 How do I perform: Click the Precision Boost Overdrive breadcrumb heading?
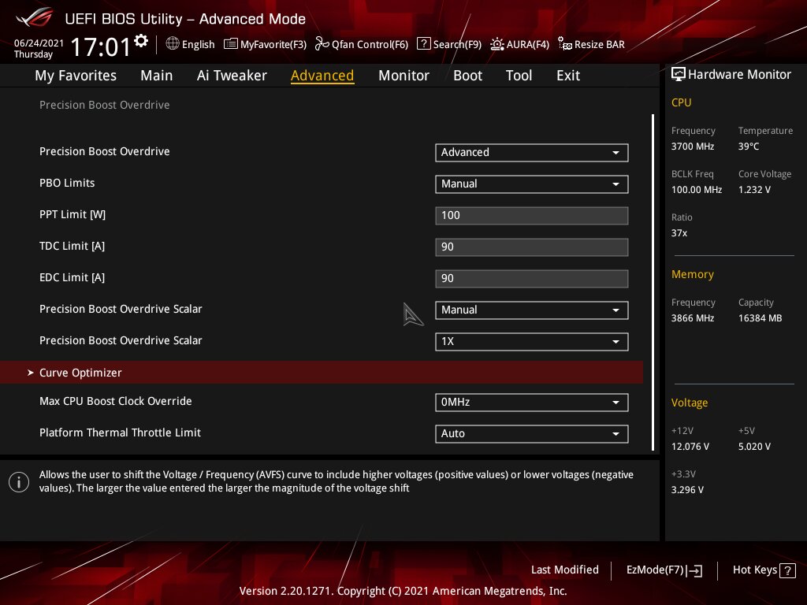tap(105, 105)
